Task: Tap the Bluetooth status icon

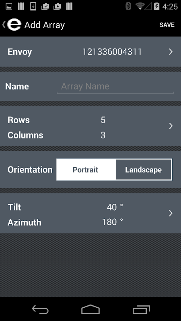Action: coord(128,6)
